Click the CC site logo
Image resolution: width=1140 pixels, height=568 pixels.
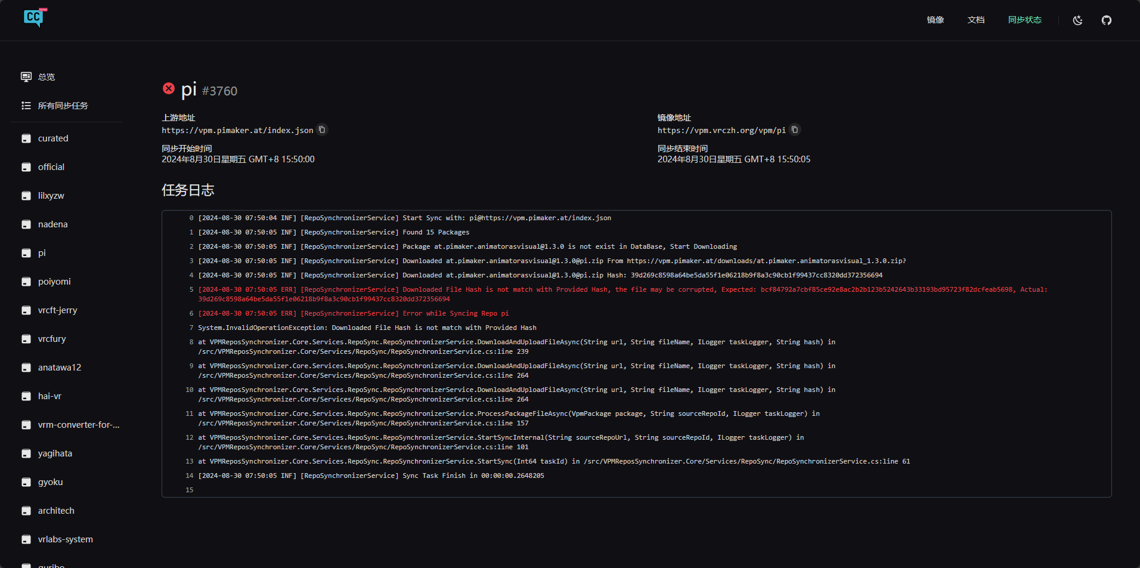coord(34,18)
